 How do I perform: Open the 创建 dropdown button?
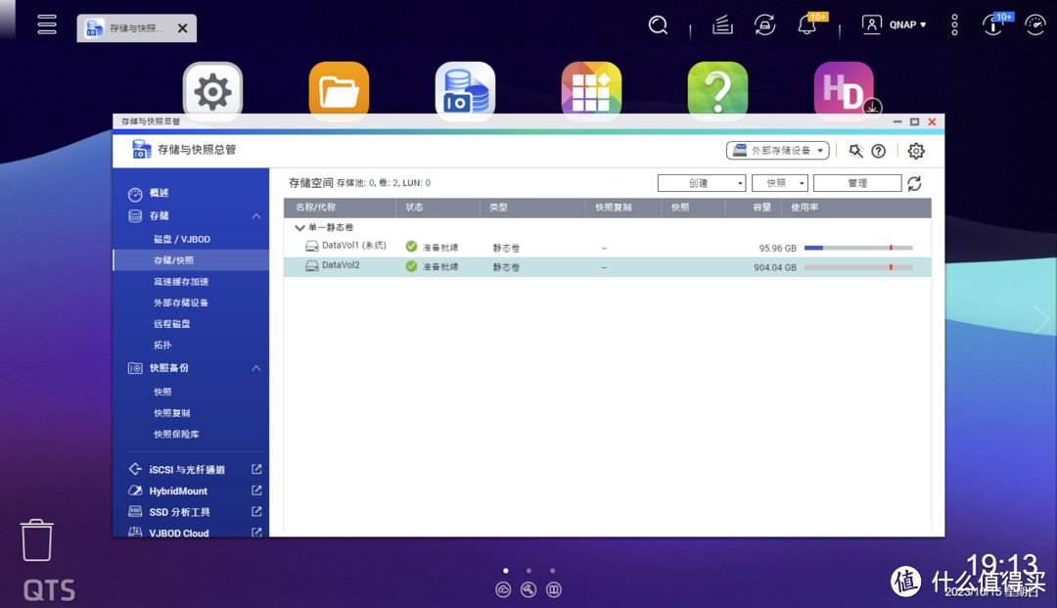click(701, 183)
